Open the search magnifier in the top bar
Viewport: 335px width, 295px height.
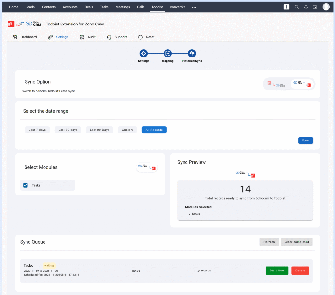pos(296,7)
